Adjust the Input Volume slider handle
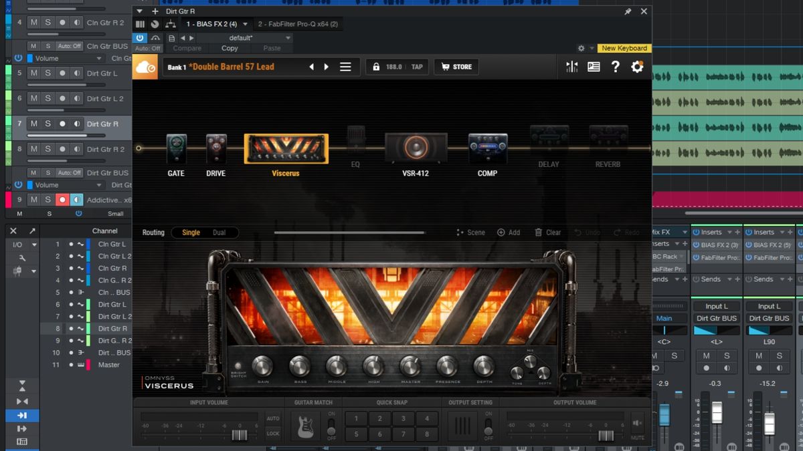 pos(239,435)
